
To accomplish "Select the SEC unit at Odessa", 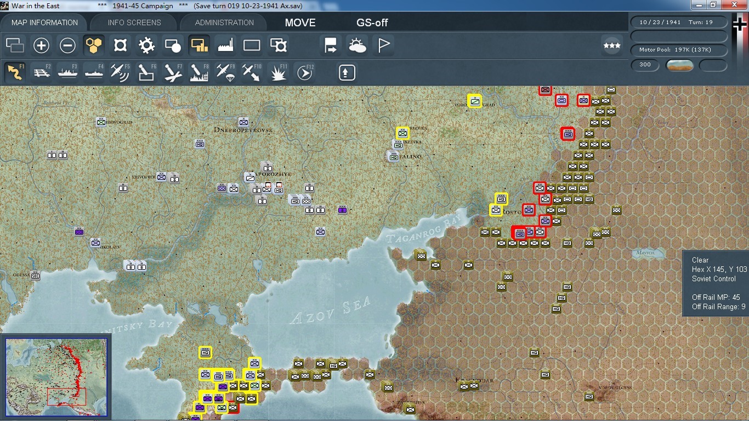I will point(36,275).
